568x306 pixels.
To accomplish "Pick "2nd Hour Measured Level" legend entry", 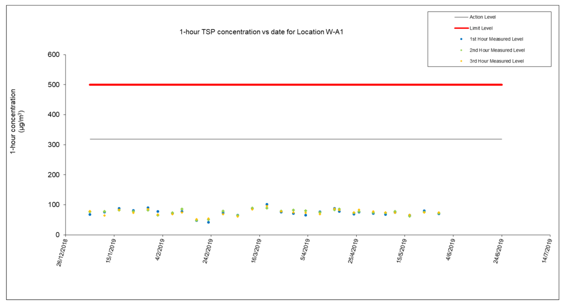I will [497, 50].
